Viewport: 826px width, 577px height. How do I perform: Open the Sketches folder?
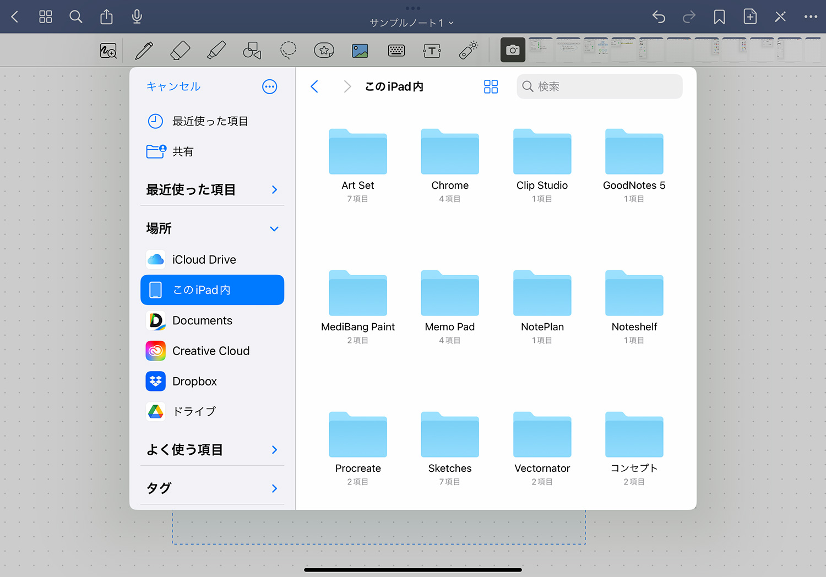click(450, 448)
